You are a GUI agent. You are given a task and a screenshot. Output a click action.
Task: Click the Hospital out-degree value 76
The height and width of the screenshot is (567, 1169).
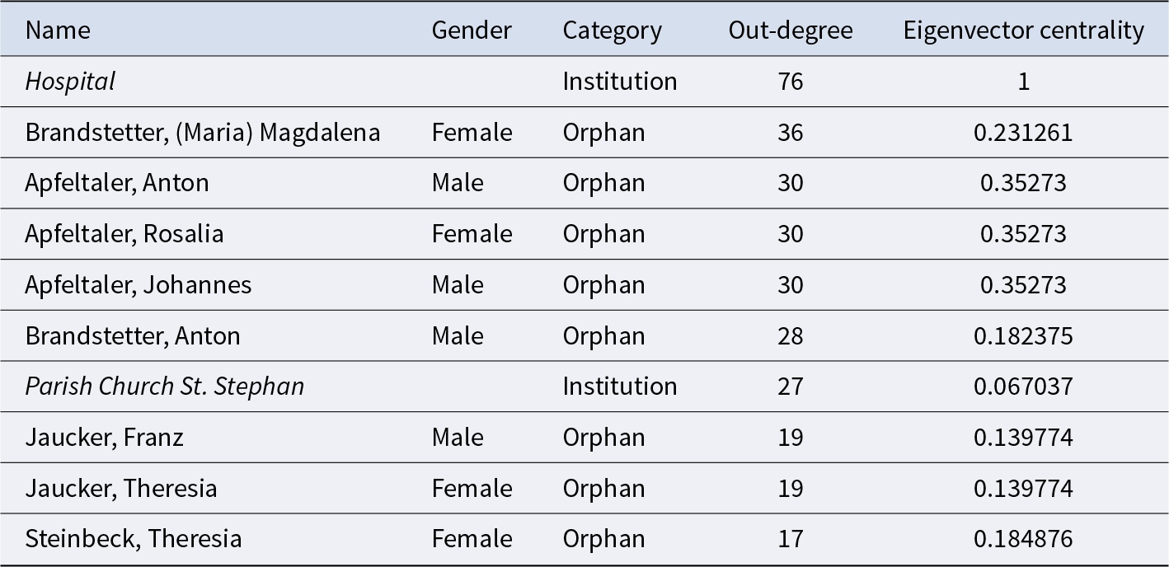point(790,81)
